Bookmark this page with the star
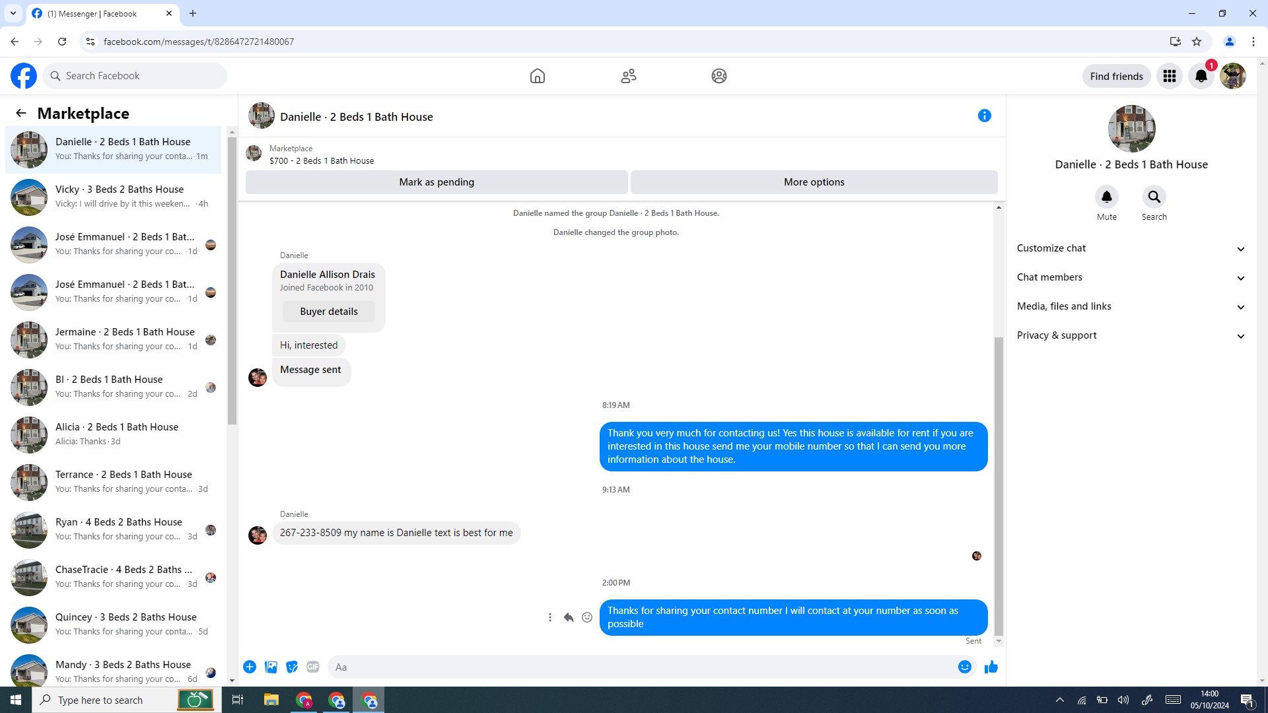The width and height of the screenshot is (1268, 713). (x=1197, y=42)
